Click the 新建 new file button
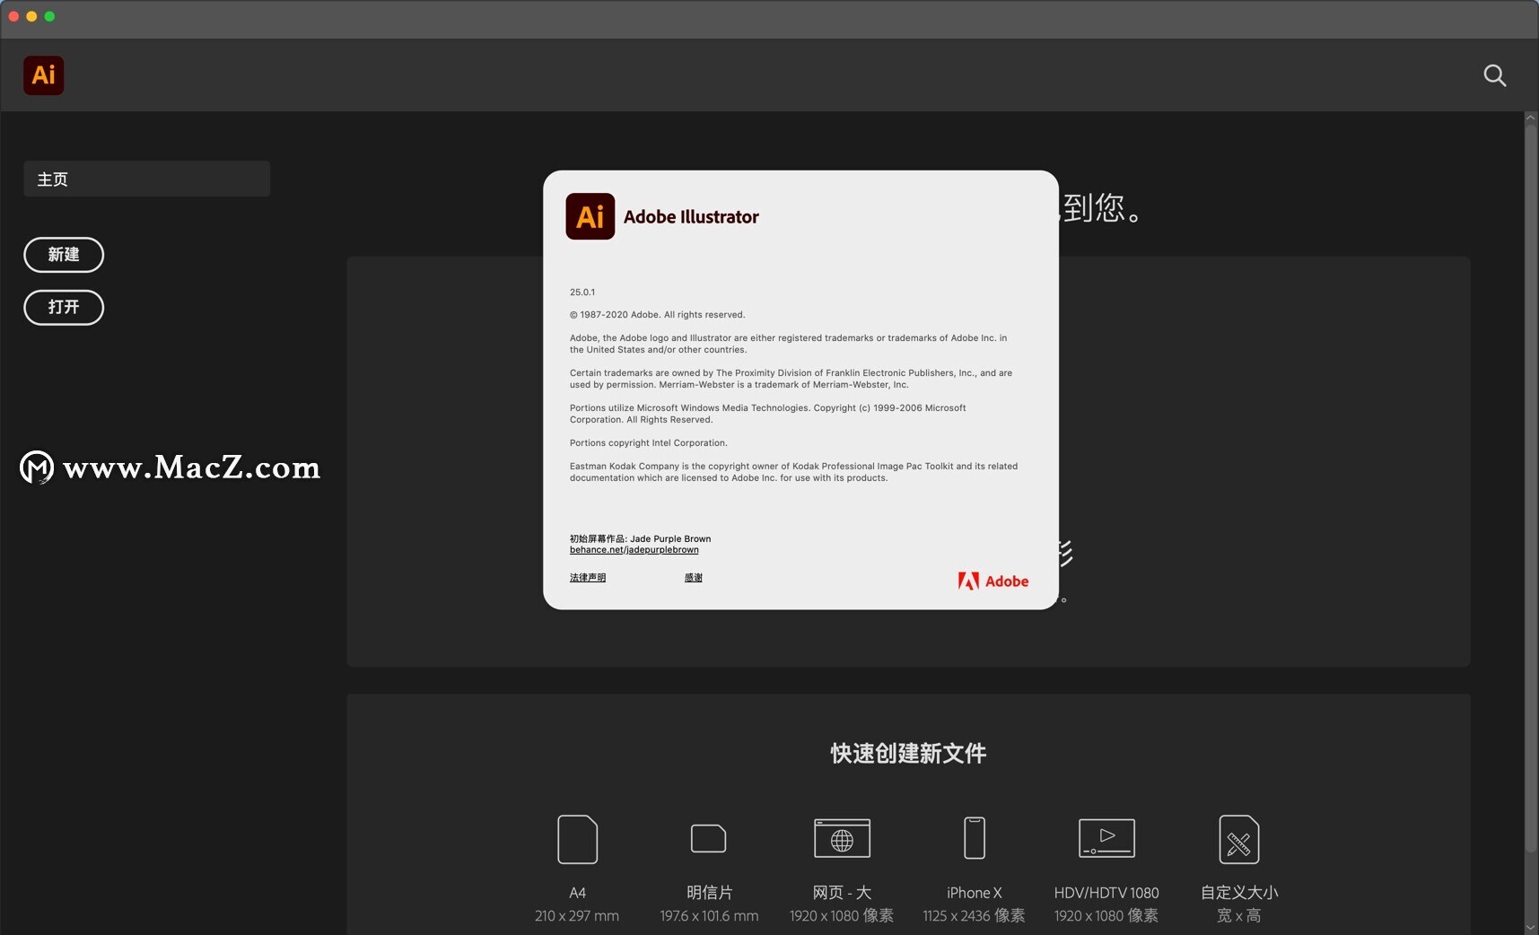1539x935 pixels. tap(64, 255)
